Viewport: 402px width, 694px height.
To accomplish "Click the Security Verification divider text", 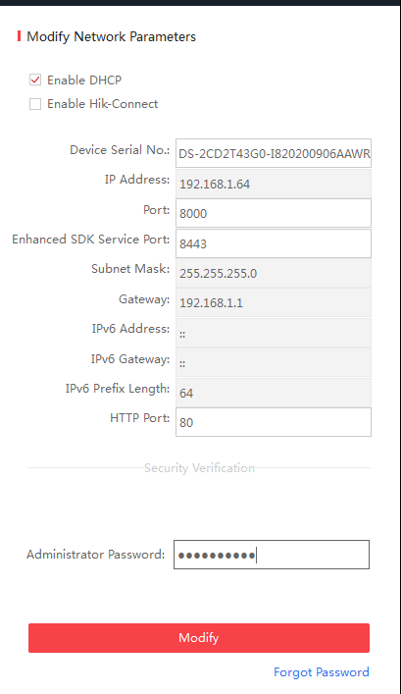I will click(199, 468).
